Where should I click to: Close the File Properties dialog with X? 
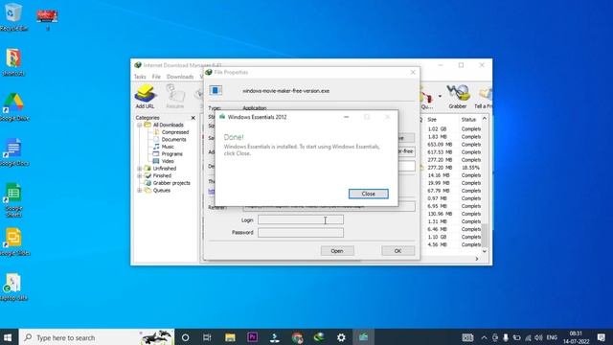pos(413,73)
